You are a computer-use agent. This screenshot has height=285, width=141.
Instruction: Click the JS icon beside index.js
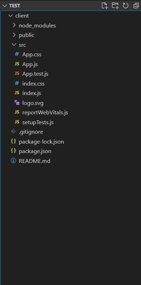pos(17,93)
